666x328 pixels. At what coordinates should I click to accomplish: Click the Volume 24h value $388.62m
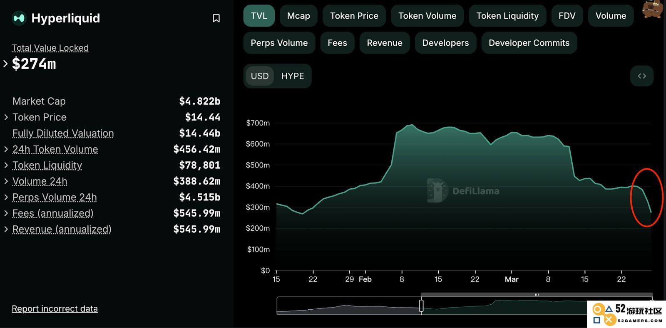tap(197, 181)
